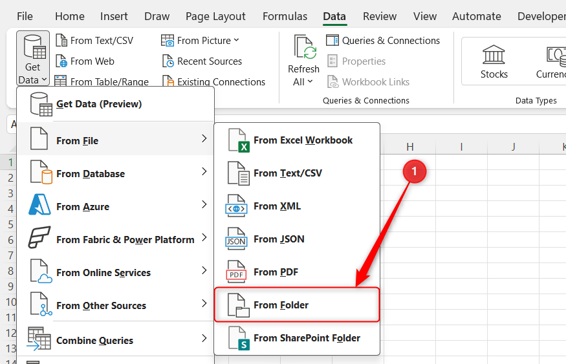The image size is (566, 364).
Task: Select the Stocks data type
Action: coord(494,61)
